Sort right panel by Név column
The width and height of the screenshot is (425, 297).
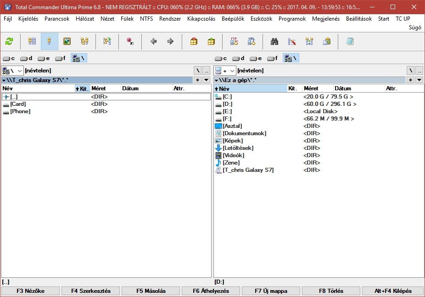coord(251,88)
